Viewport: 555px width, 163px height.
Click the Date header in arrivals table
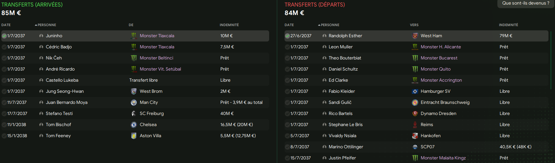[x=6, y=25]
